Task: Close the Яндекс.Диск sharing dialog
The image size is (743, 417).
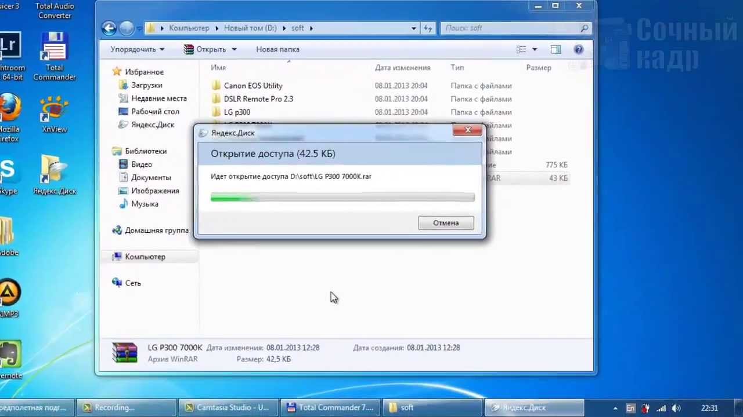Action: coord(468,130)
